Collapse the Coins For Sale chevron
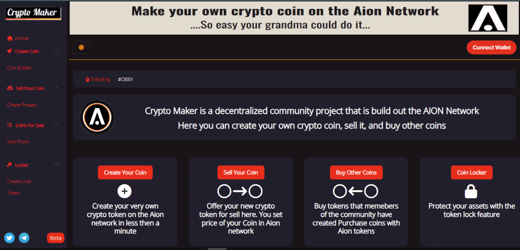The height and width of the screenshot is (250, 520). tap(56, 125)
